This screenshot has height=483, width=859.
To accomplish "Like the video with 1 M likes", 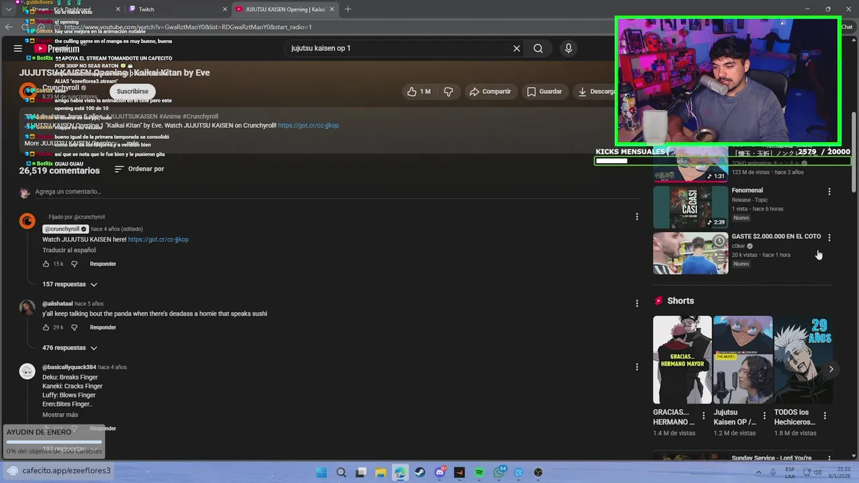I will 419,91.
